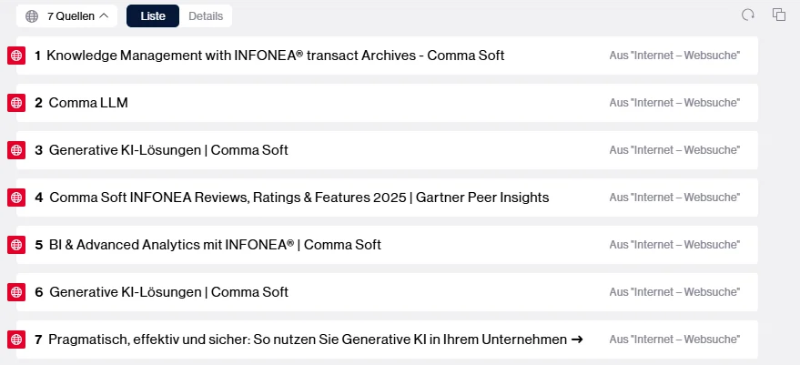The image size is (800, 365).
Task: Click the copy sources icon
Action: pyautogui.click(x=779, y=15)
